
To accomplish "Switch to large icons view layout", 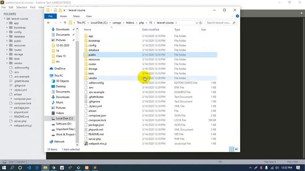I will coord(236,149).
